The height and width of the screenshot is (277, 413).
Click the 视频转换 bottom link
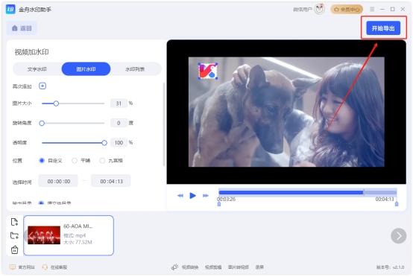190,267
